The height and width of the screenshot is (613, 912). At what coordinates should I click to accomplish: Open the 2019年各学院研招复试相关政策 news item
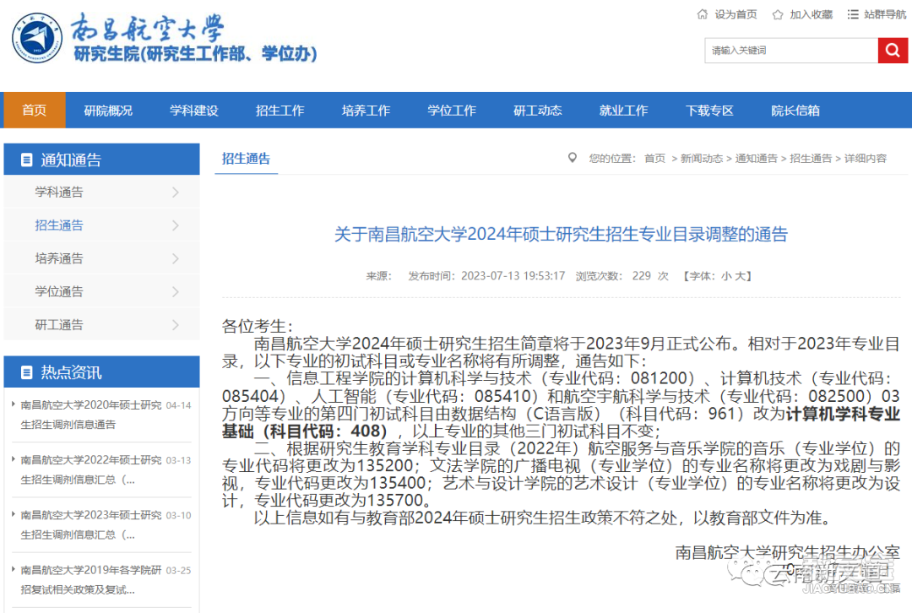(91, 580)
